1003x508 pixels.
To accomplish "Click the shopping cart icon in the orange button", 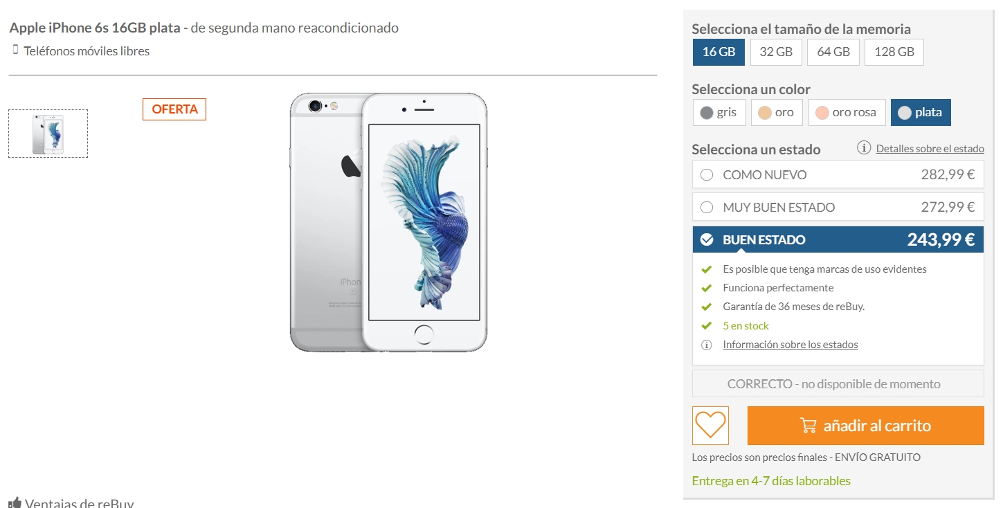I will pos(808,425).
